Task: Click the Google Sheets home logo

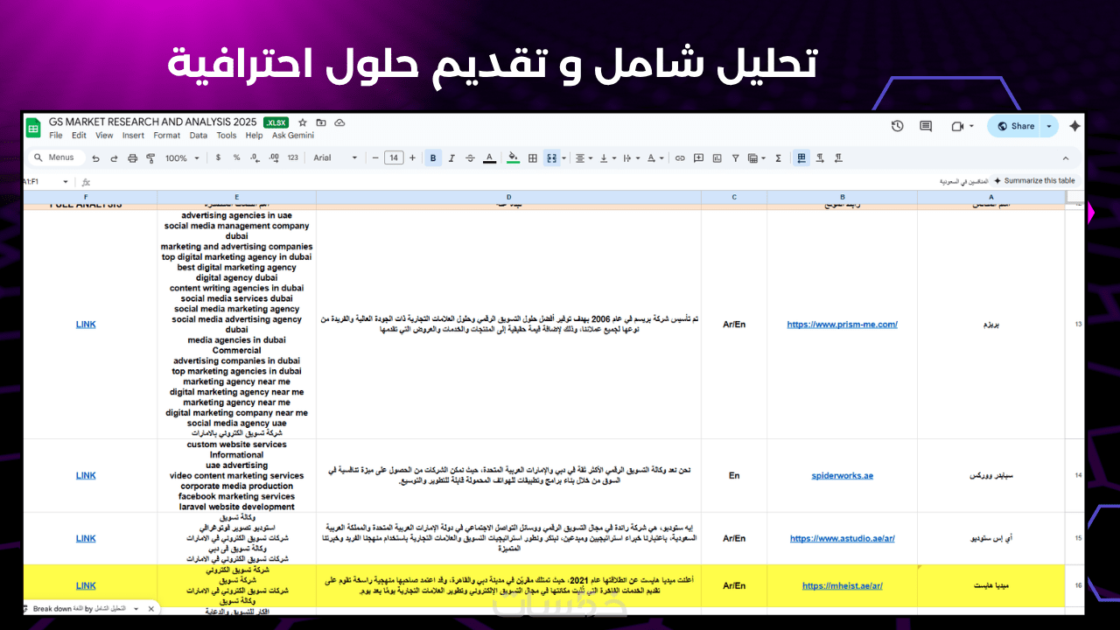Action: (33, 128)
